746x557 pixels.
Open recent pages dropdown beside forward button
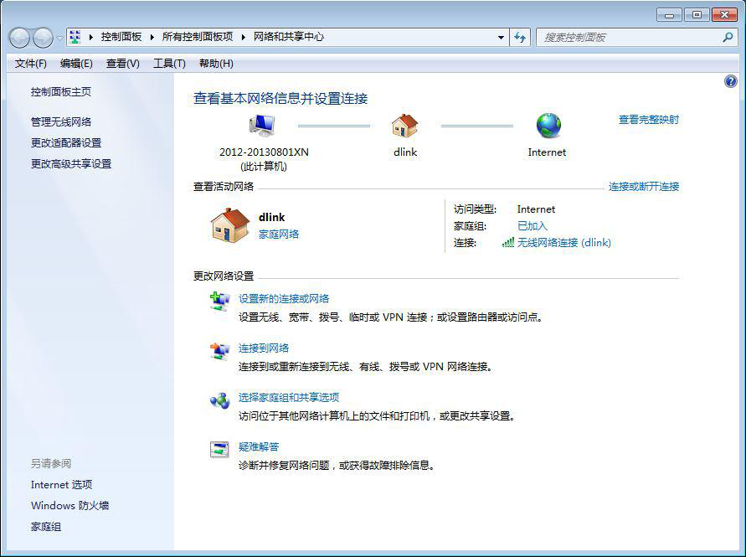click(59, 38)
